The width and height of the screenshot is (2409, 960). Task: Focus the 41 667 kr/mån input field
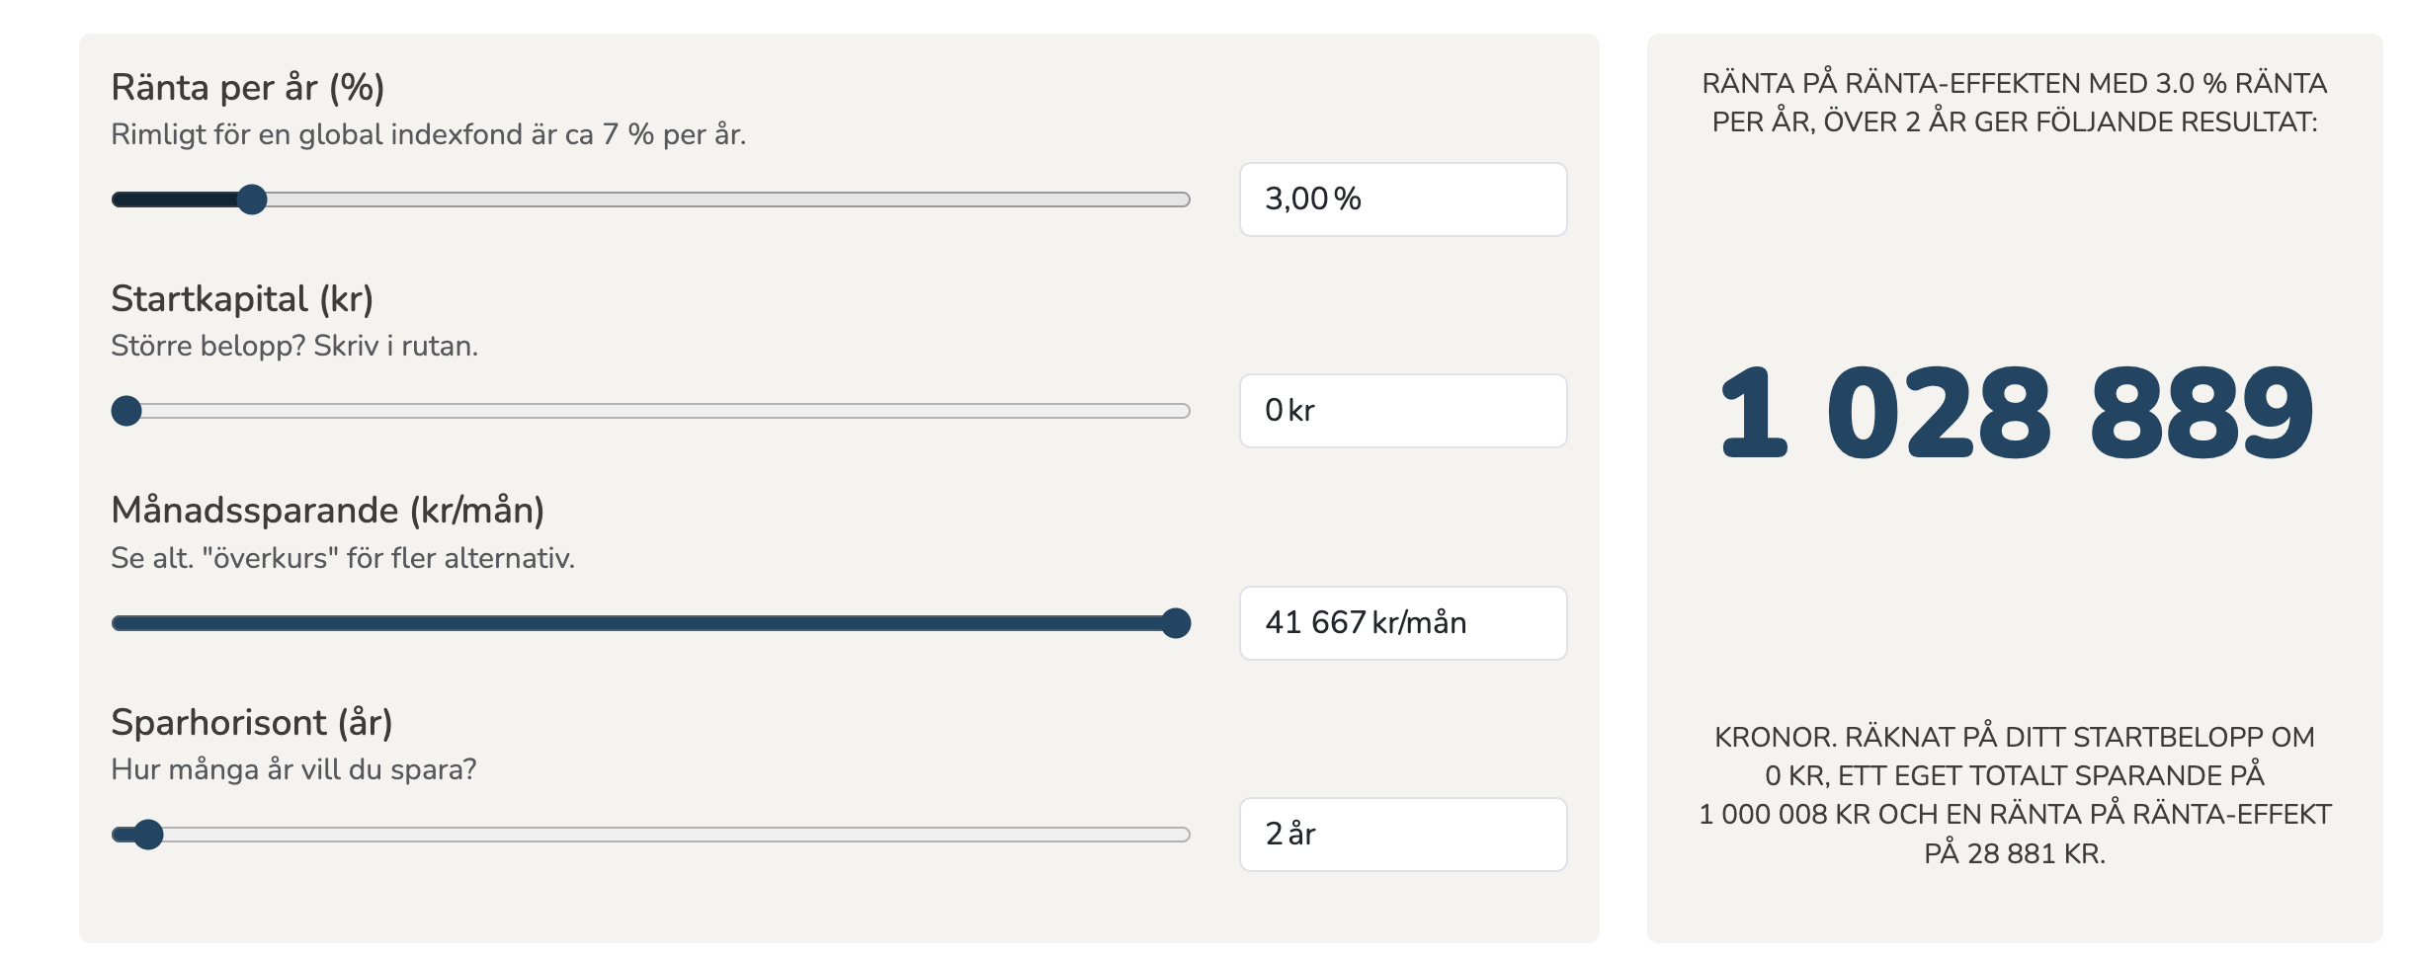(x=1402, y=623)
